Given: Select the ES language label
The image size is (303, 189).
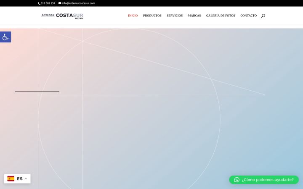Looking at the screenshot, I should coord(20,179).
